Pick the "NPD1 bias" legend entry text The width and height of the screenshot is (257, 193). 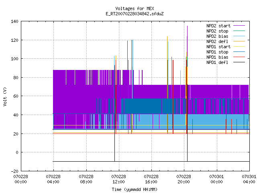(217, 57)
